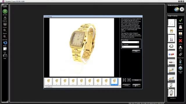
Task: Click the filmstrip horizontal scrollbar thumb
Action: (49, 87)
